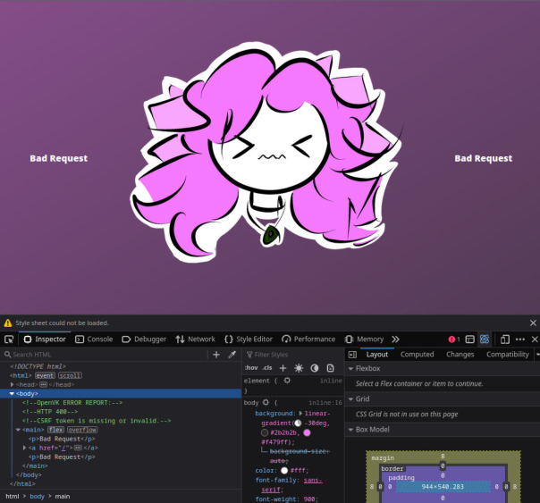Collapse the Flexbox section

click(351, 368)
